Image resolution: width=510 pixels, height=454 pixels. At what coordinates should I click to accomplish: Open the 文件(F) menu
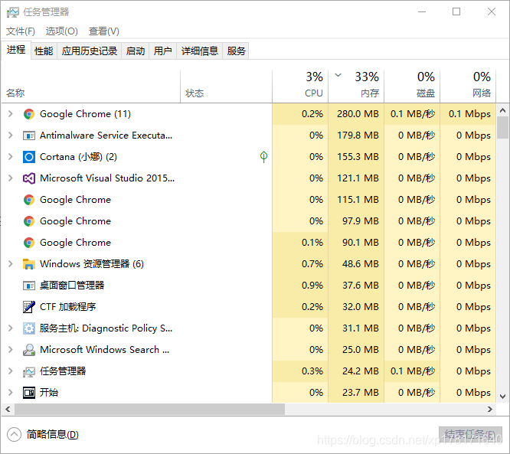point(21,31)
